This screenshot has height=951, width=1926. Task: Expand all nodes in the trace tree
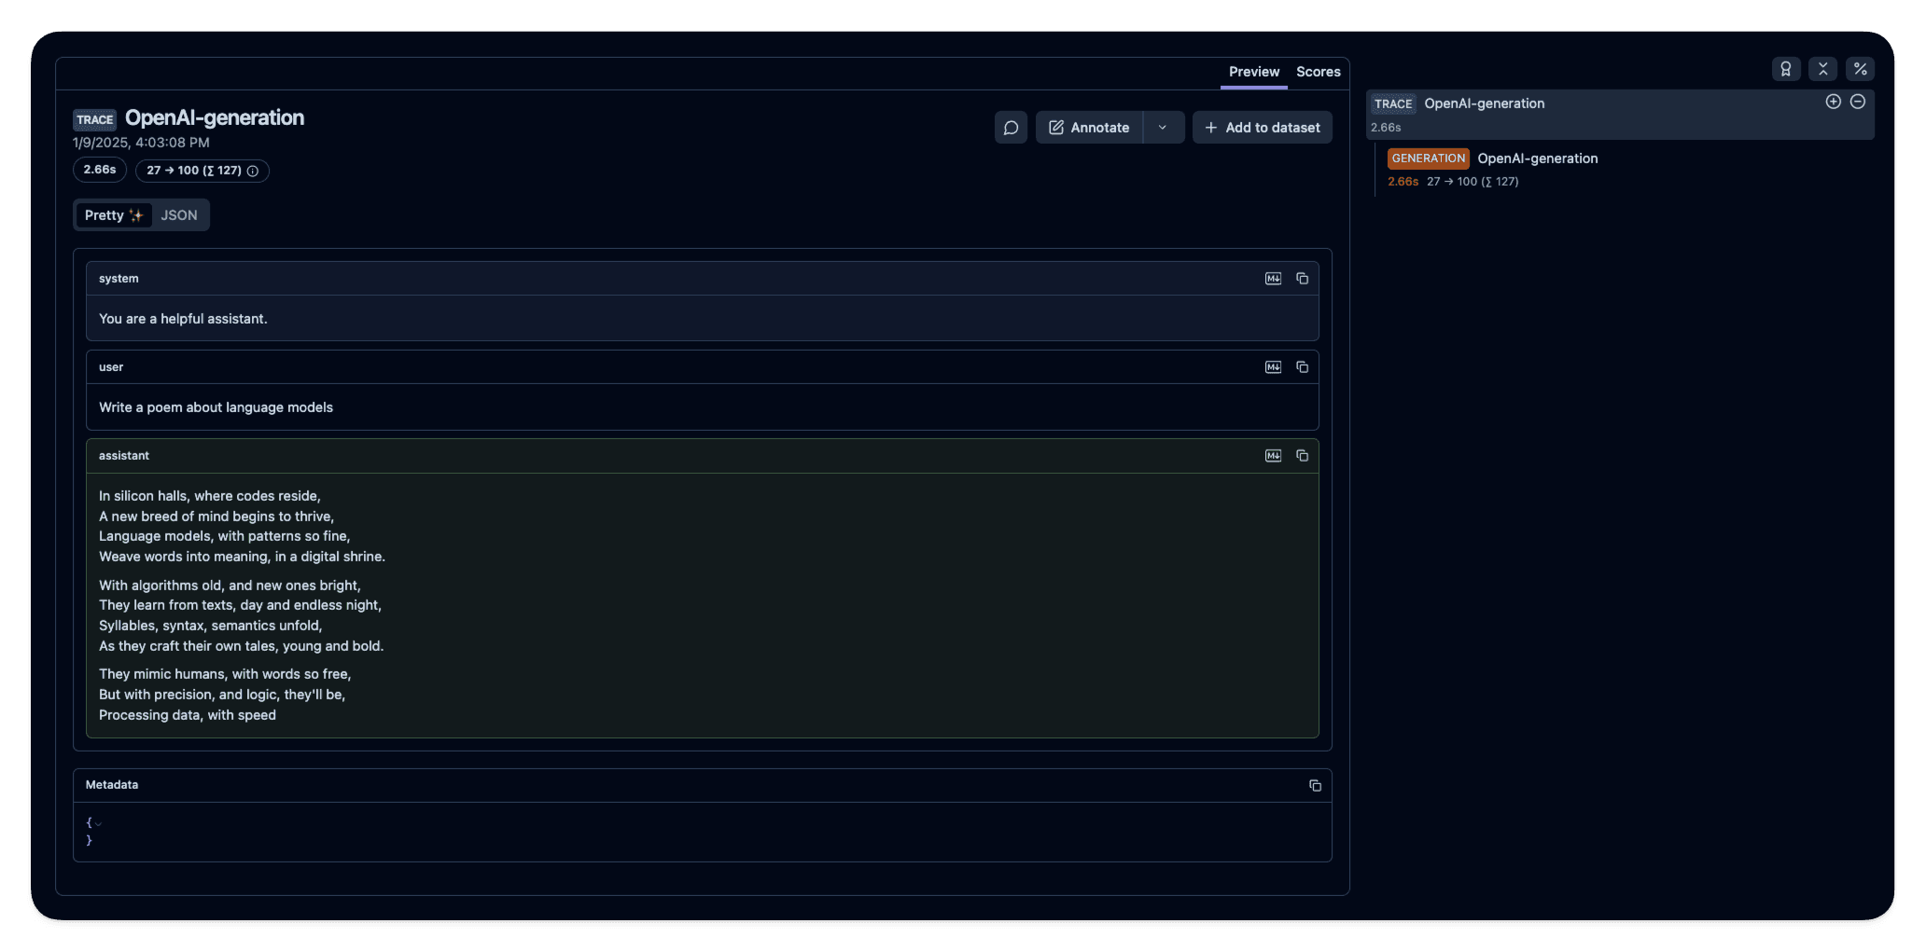1834,102
